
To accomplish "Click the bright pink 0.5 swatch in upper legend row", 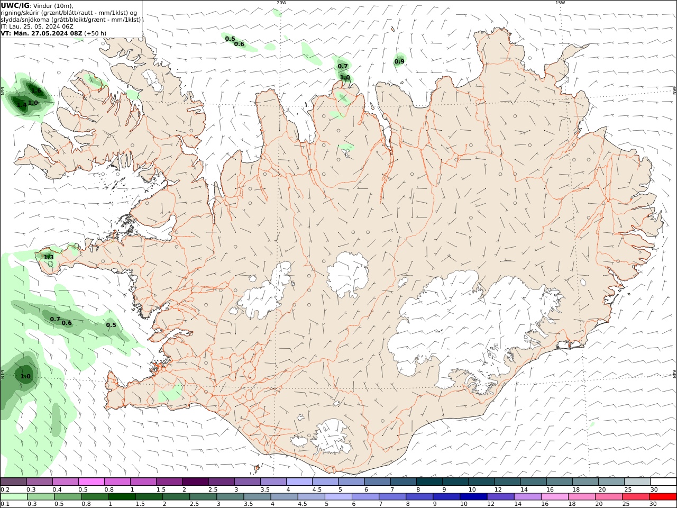I will tap(91, 482).
